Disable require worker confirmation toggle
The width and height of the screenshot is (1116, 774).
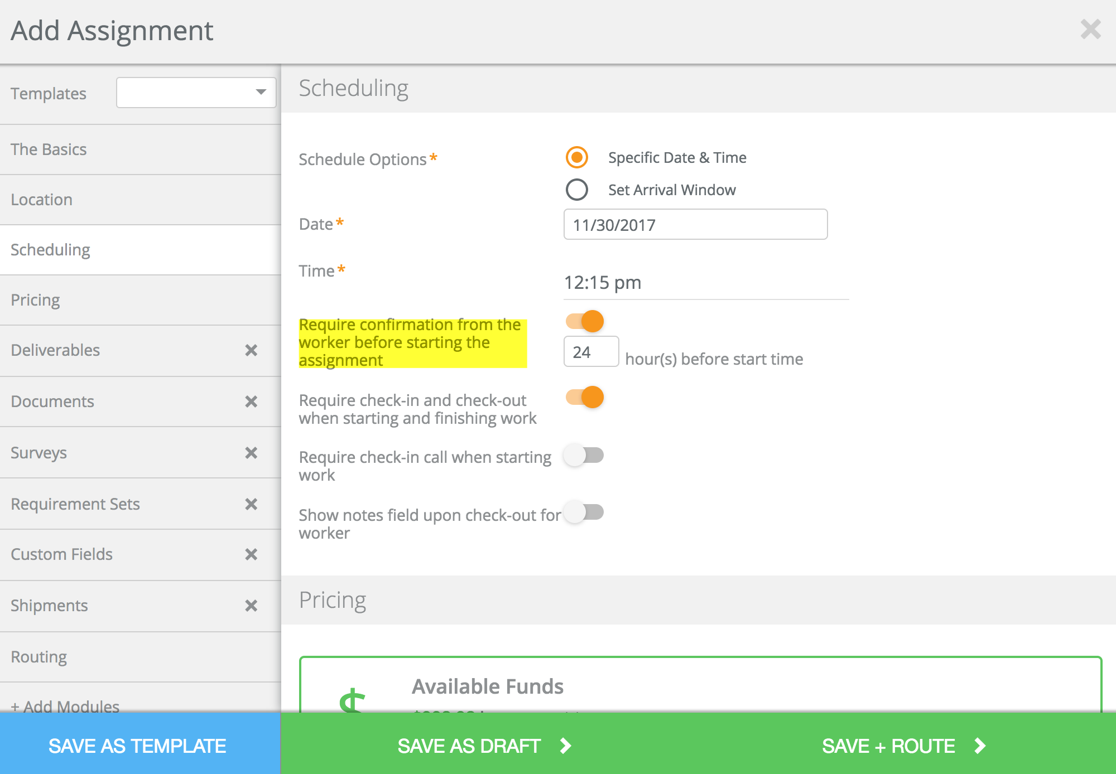click(x=585, y=321)
